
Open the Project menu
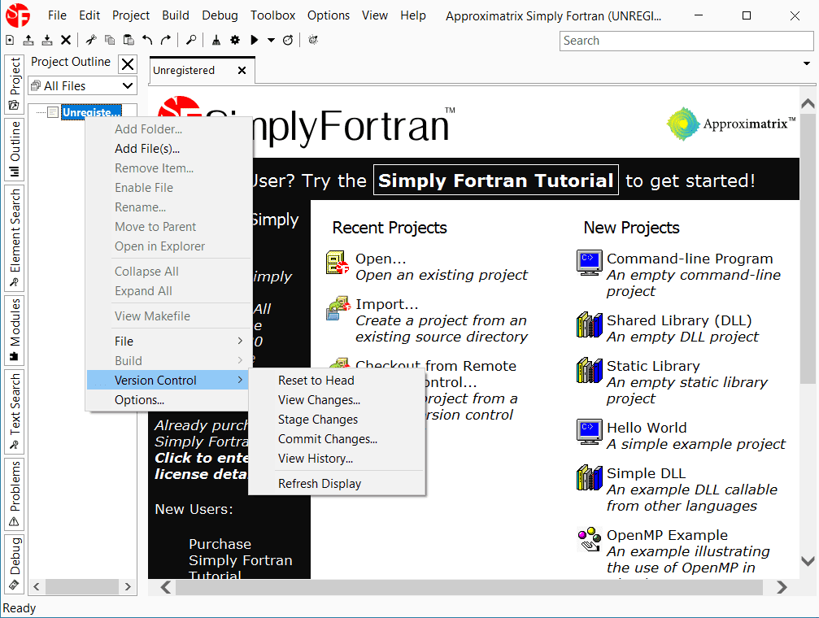pyautogui.click(x=131, y=15)
